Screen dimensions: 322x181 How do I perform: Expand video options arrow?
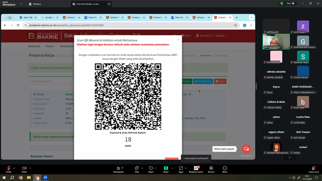[30, 168]
